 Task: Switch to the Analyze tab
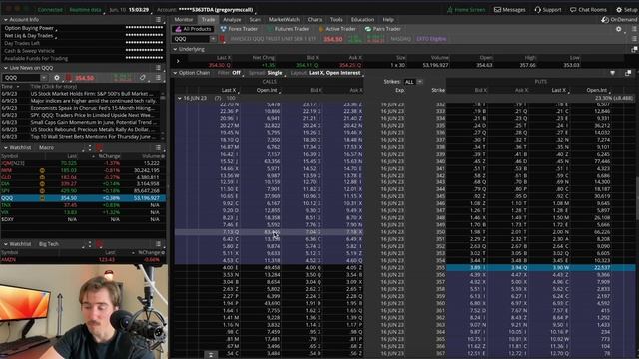[232, 20]
